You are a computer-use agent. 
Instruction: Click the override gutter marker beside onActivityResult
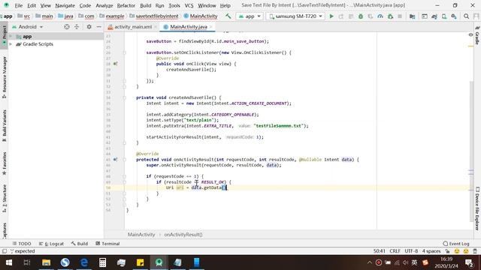115,160
